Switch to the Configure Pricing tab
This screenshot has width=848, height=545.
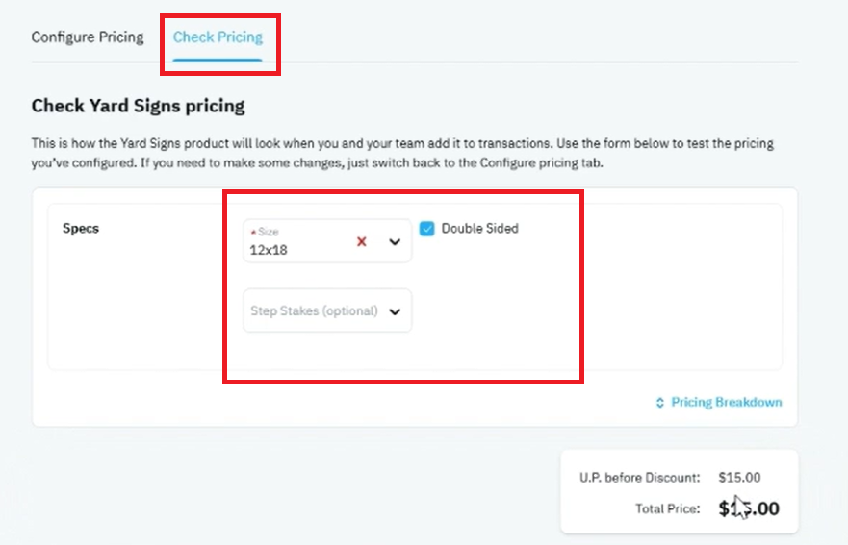88,37
